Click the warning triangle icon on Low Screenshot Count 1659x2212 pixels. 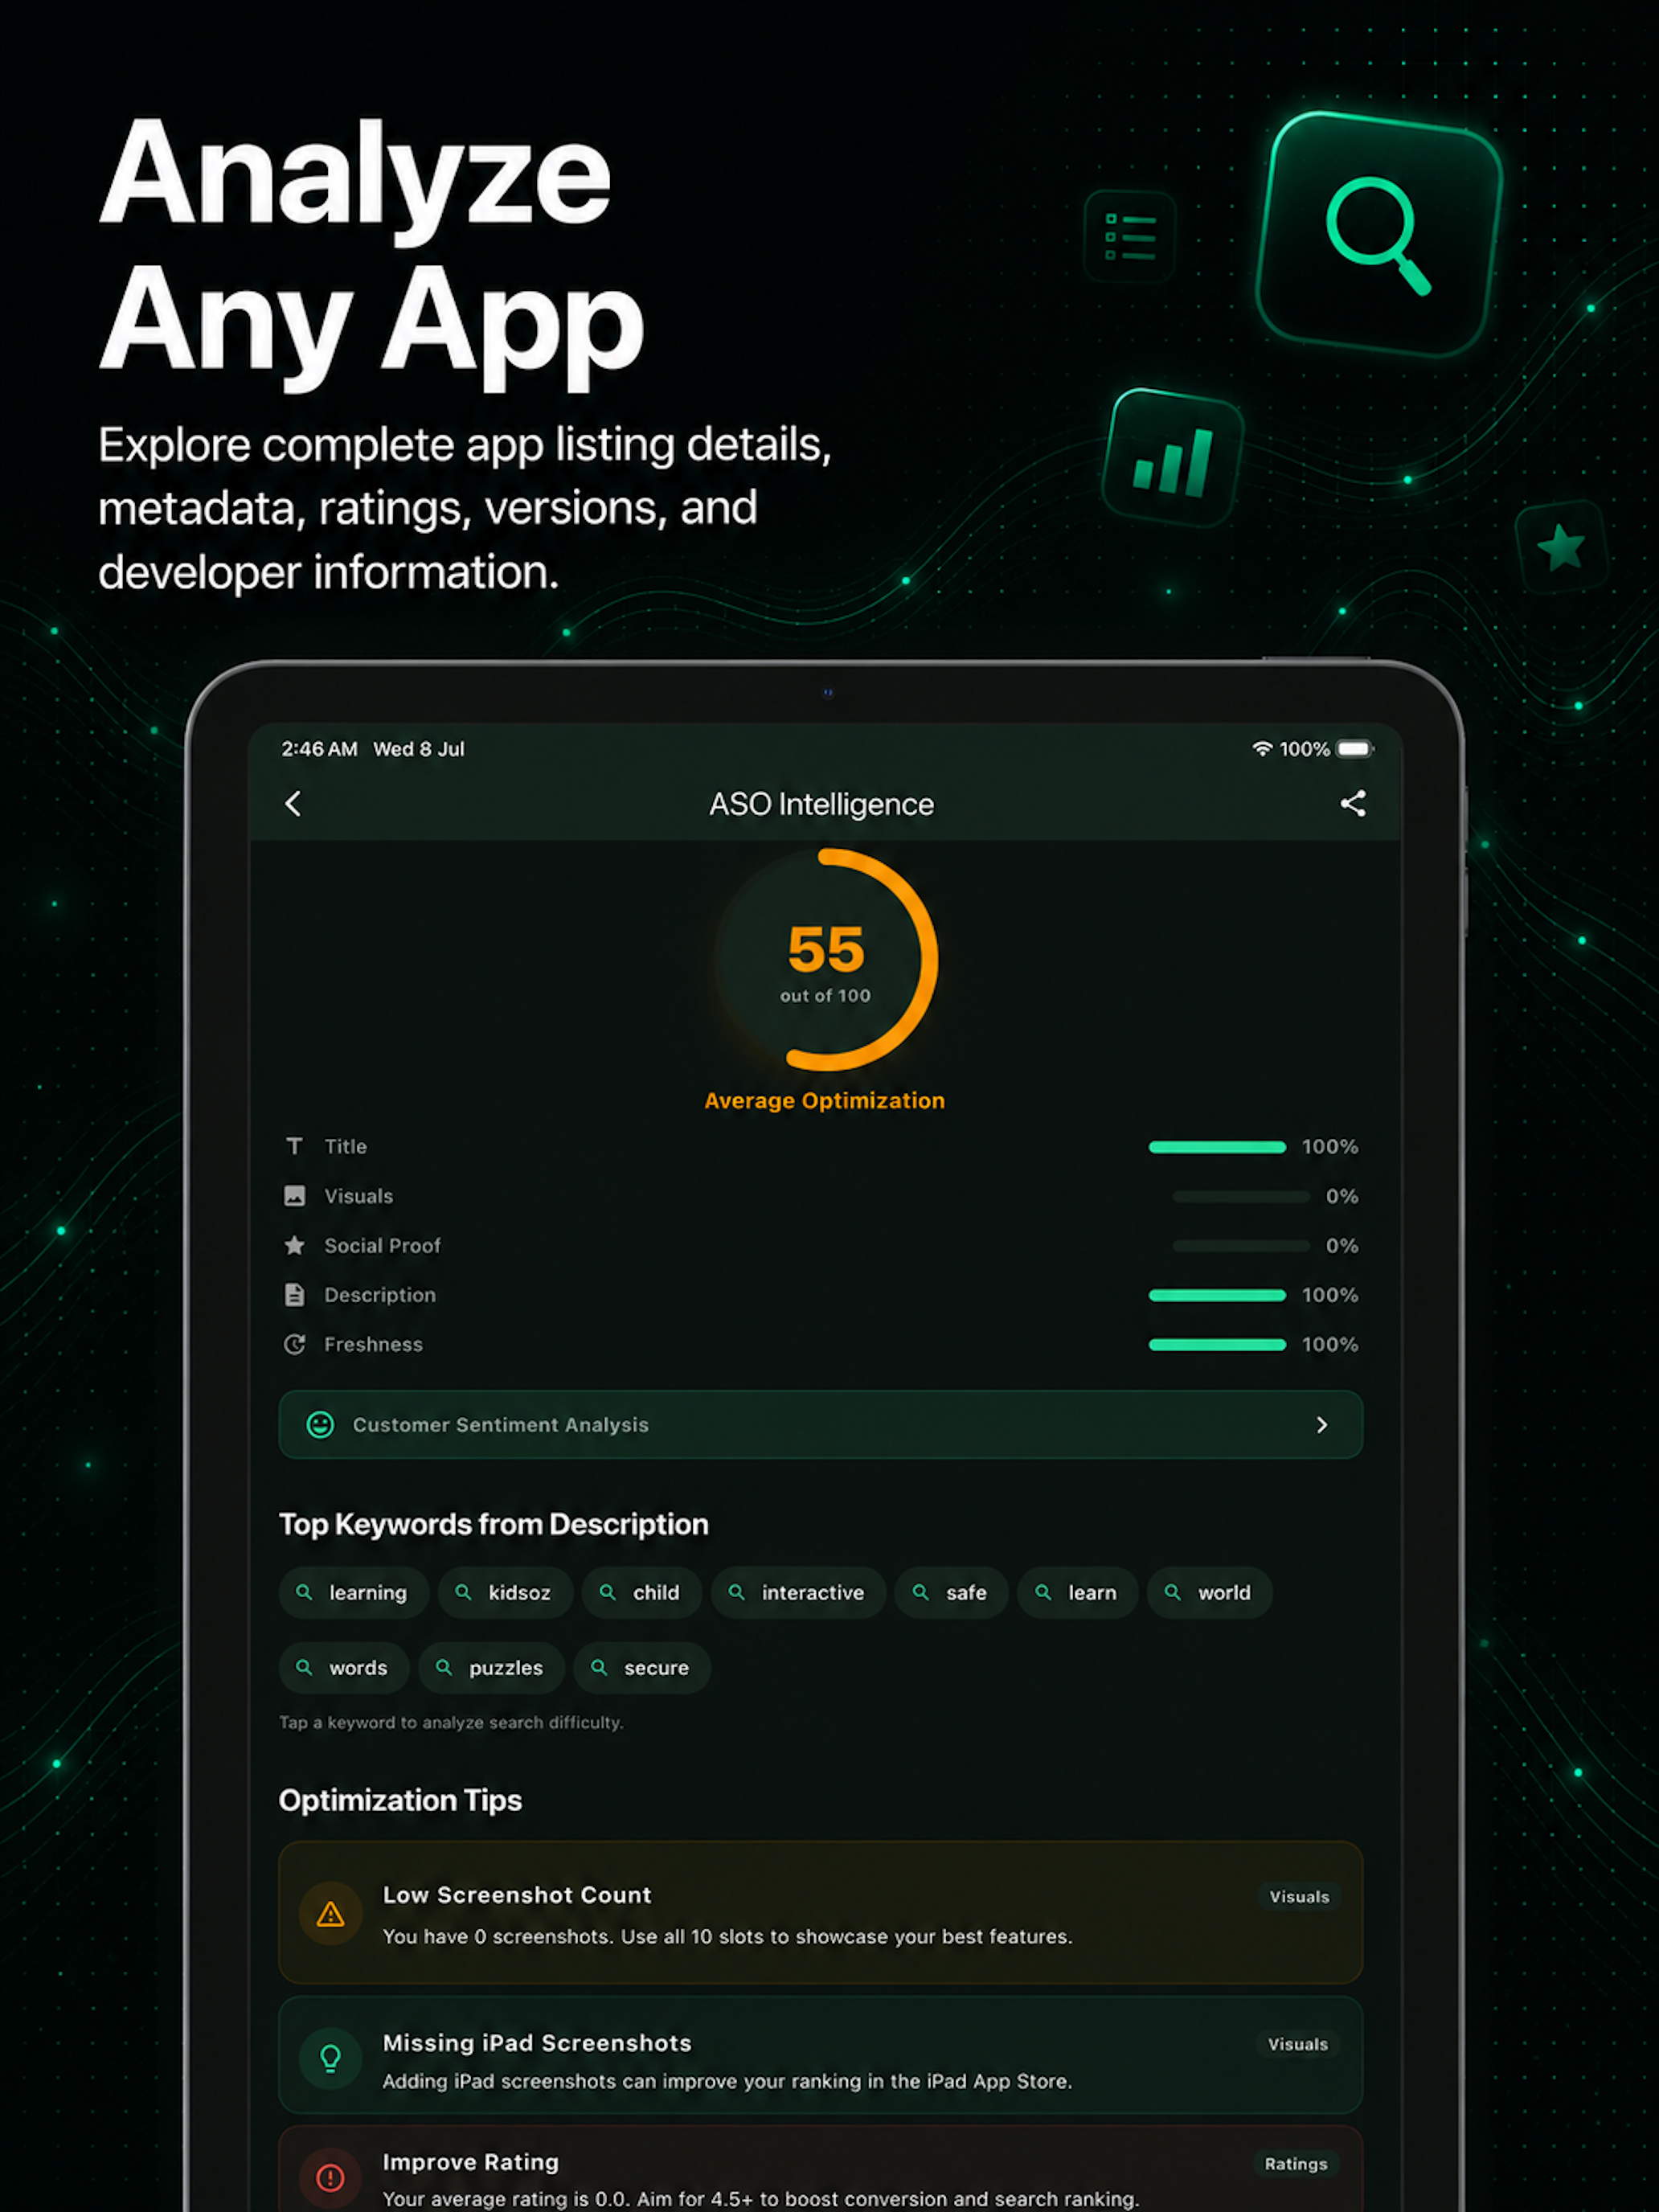[x=331, y=1914]
